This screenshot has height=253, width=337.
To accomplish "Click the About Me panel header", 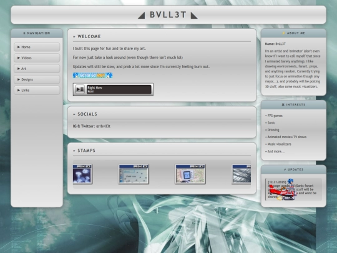I will click(x=293, y=33).
